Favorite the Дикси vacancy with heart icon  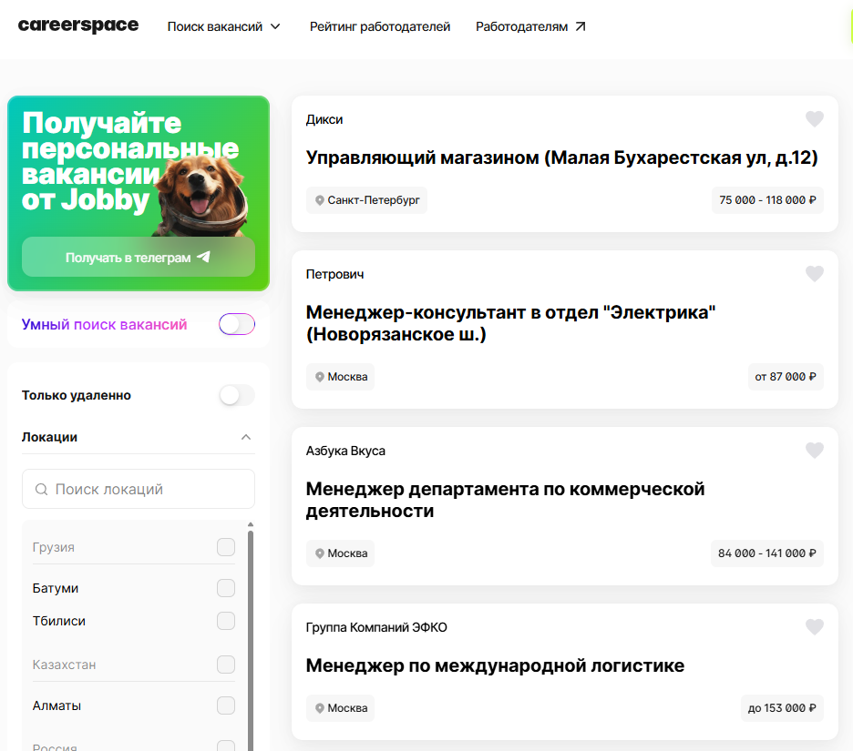click(815, 118)
